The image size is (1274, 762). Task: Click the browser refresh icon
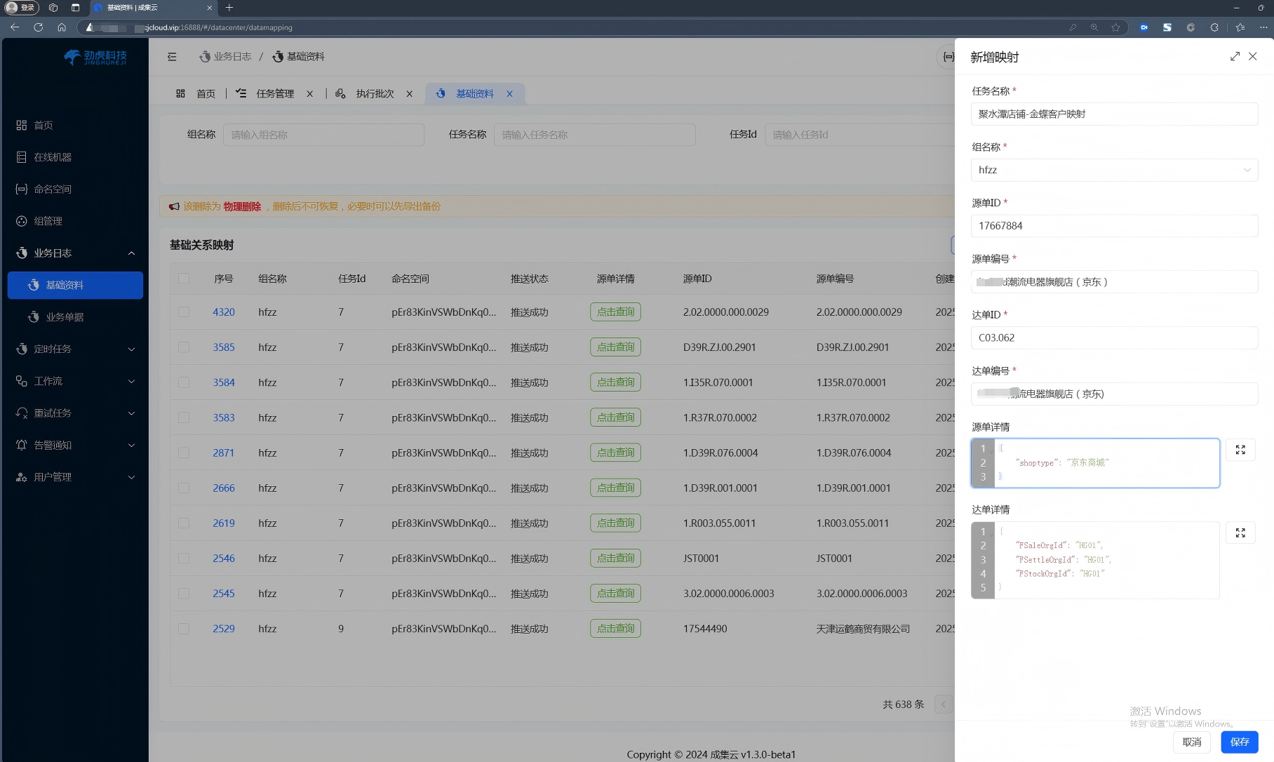(39, 27)
